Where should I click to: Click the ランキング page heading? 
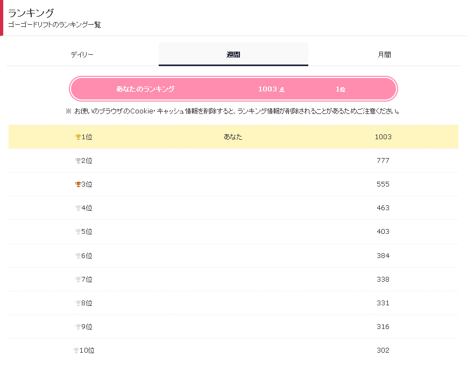(31, 13)
